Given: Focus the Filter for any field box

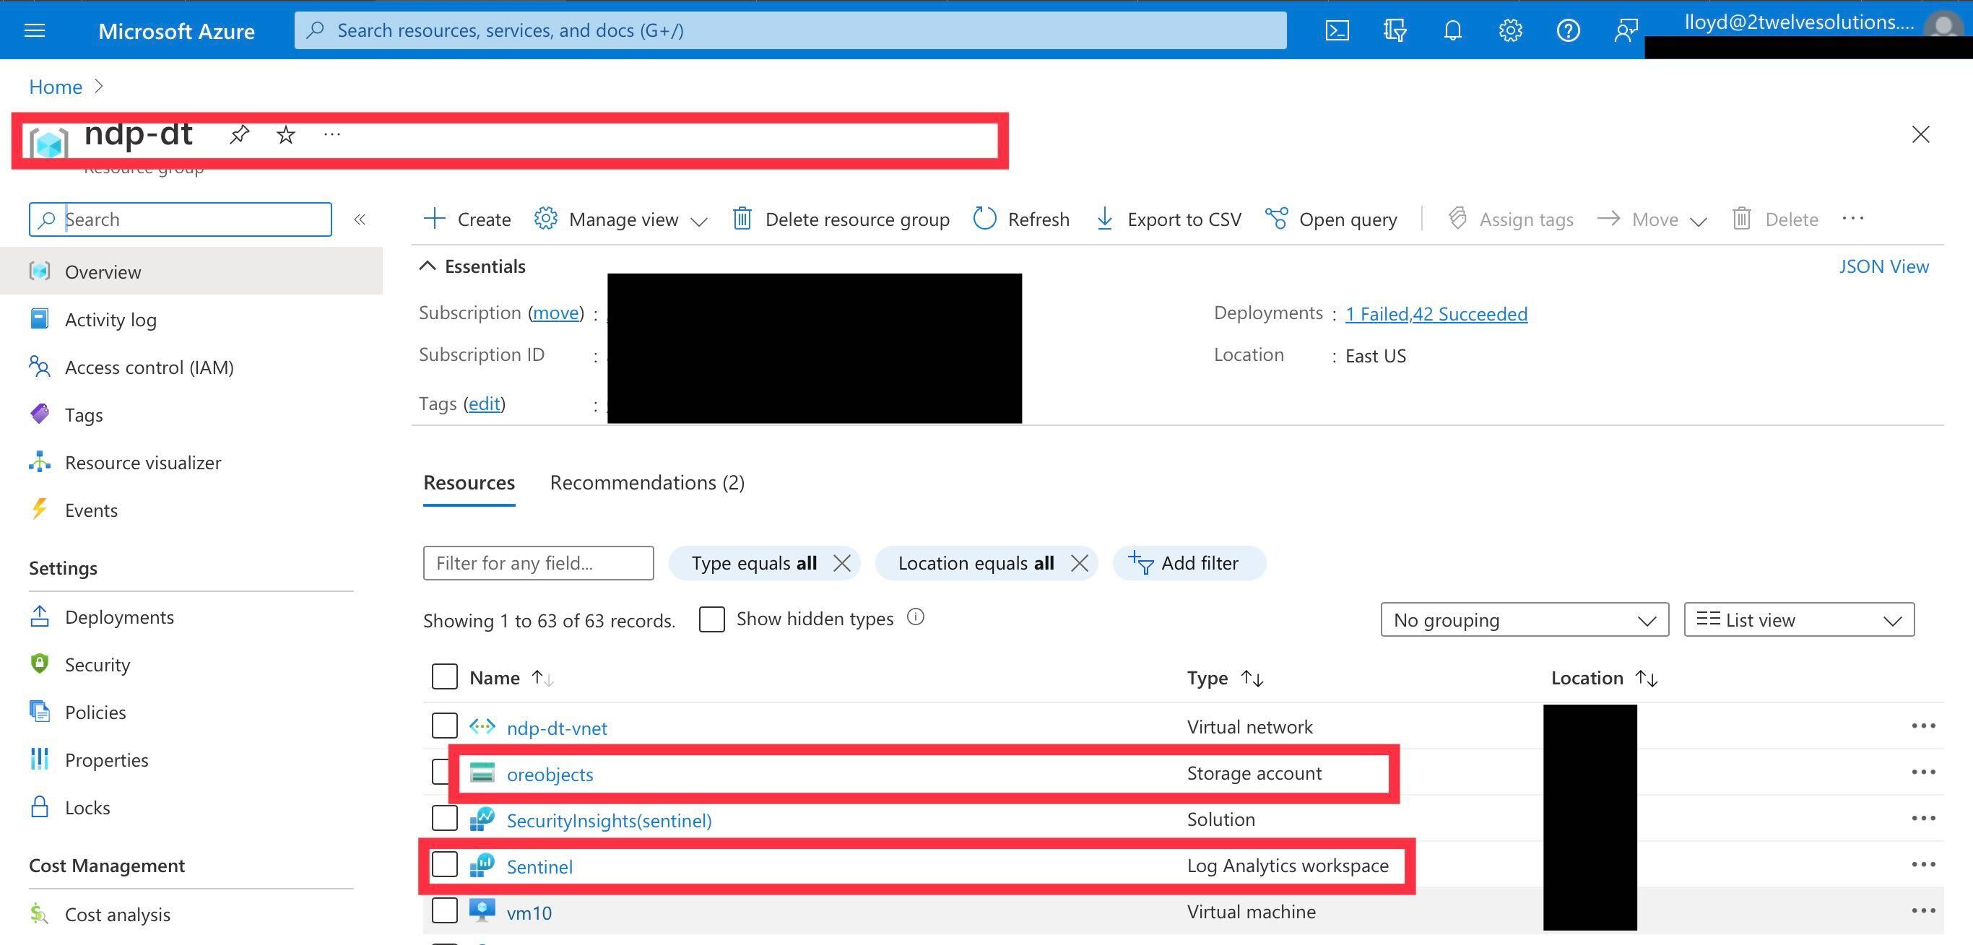Looking at the screenshot, I should (x=539, y=563).
